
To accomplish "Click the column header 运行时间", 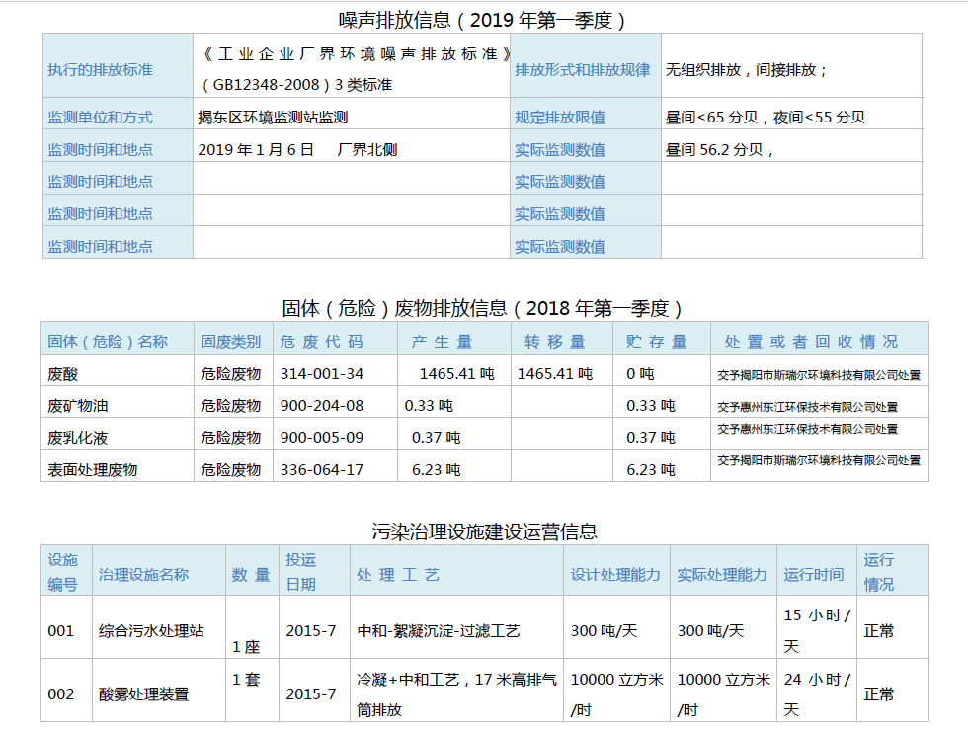I will point(814,575).
